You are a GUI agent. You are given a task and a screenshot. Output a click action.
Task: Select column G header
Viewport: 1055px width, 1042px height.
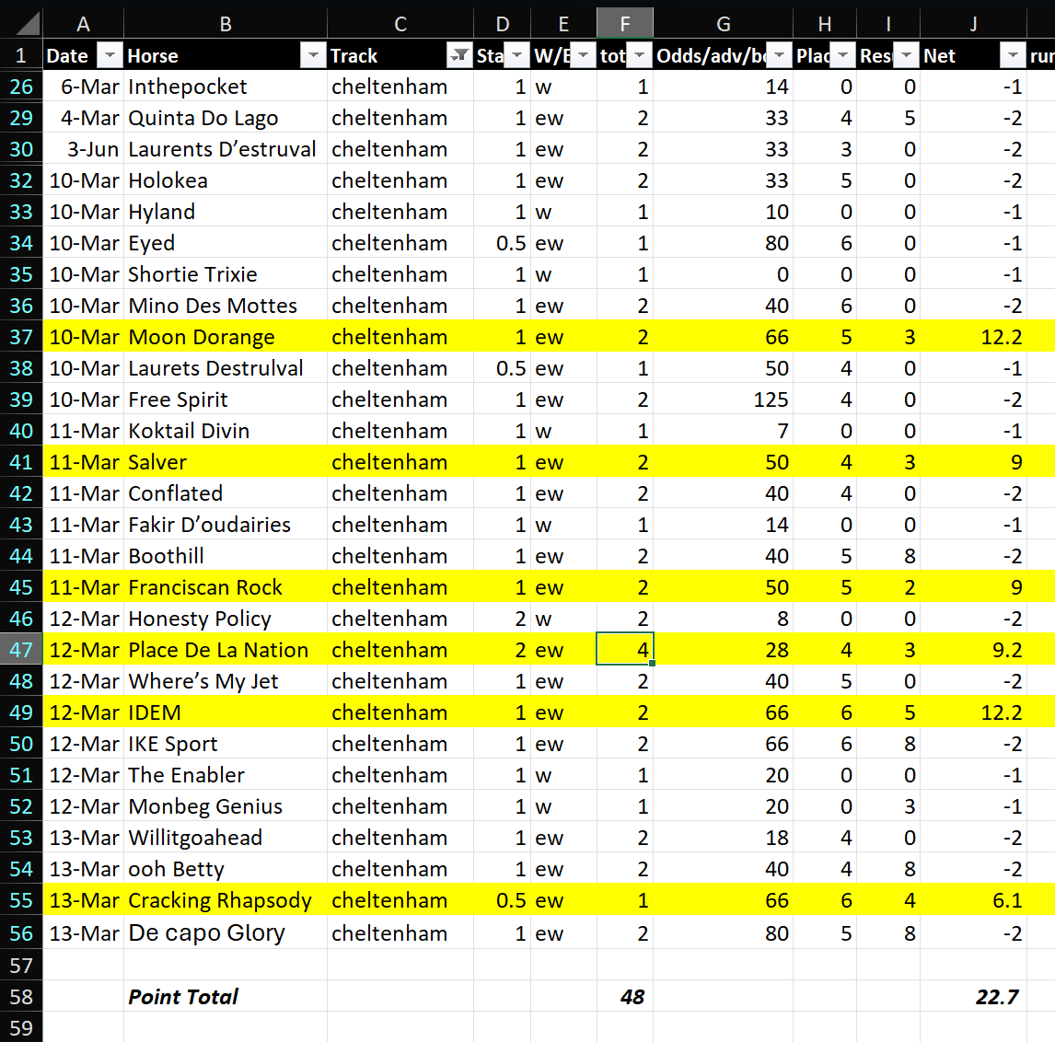click(x=724, y=24)
